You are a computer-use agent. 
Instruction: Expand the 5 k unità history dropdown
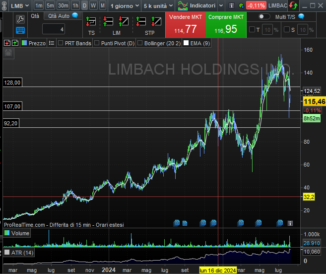click(157, 5)
